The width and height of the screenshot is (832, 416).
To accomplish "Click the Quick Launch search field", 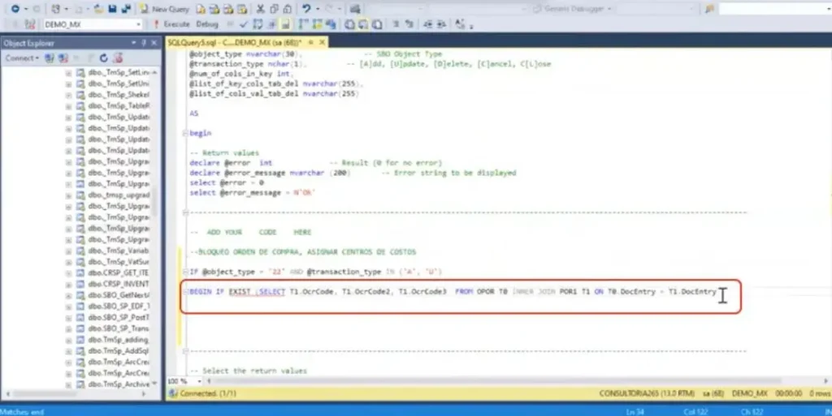I will pyautogui.click(x=775, y=9).
